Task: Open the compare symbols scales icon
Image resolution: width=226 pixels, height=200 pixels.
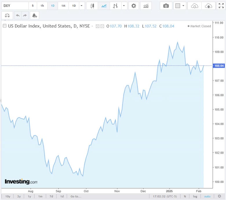Action: pos(7,15)
